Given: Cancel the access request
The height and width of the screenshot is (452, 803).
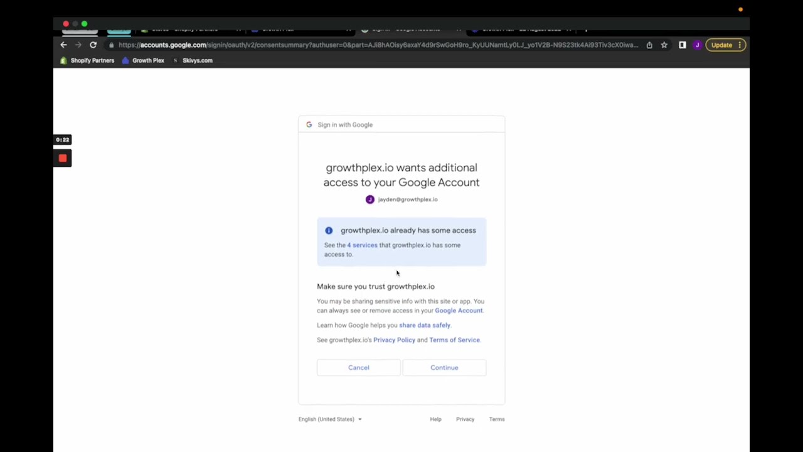Looking at the screenshot, I should (359, 368).
